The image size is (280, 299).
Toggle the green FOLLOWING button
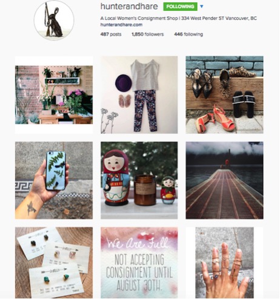[x=180, y=7]
